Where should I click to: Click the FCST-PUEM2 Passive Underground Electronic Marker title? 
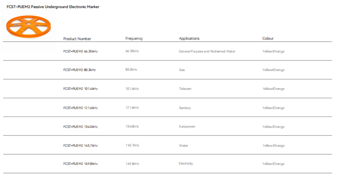tap(53, 7)
